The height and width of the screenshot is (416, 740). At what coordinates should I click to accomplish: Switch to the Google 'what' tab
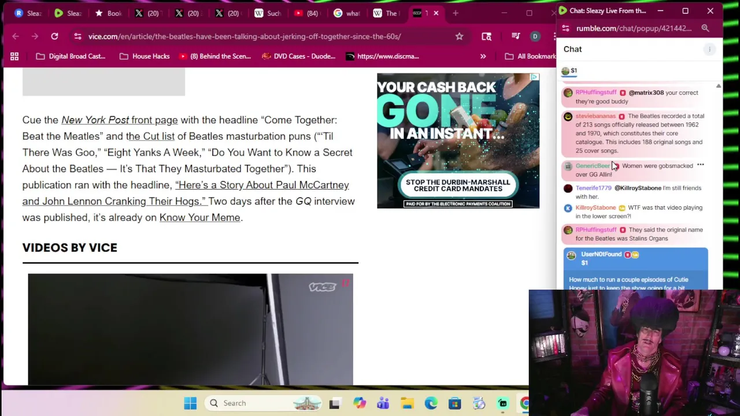click(x=346, y=13)
